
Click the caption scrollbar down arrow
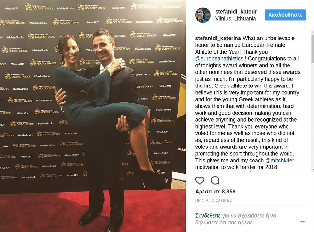313,169
